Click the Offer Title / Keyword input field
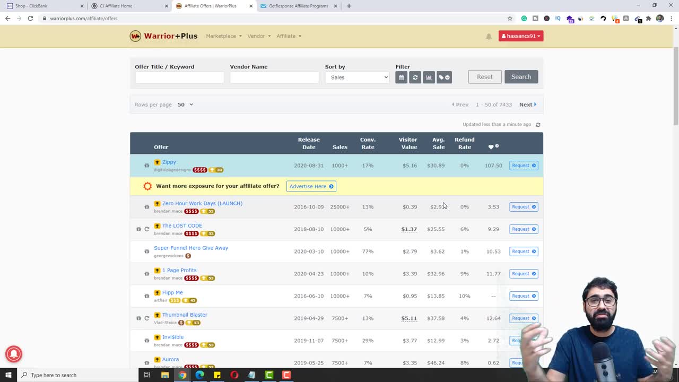Screen dimensions: 679x382 point(179,77)
